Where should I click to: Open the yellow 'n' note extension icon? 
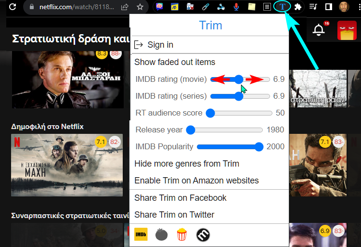[175, 7]
